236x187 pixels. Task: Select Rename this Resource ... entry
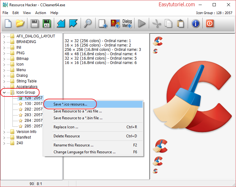pyautogui.click(x=93, y=145)
